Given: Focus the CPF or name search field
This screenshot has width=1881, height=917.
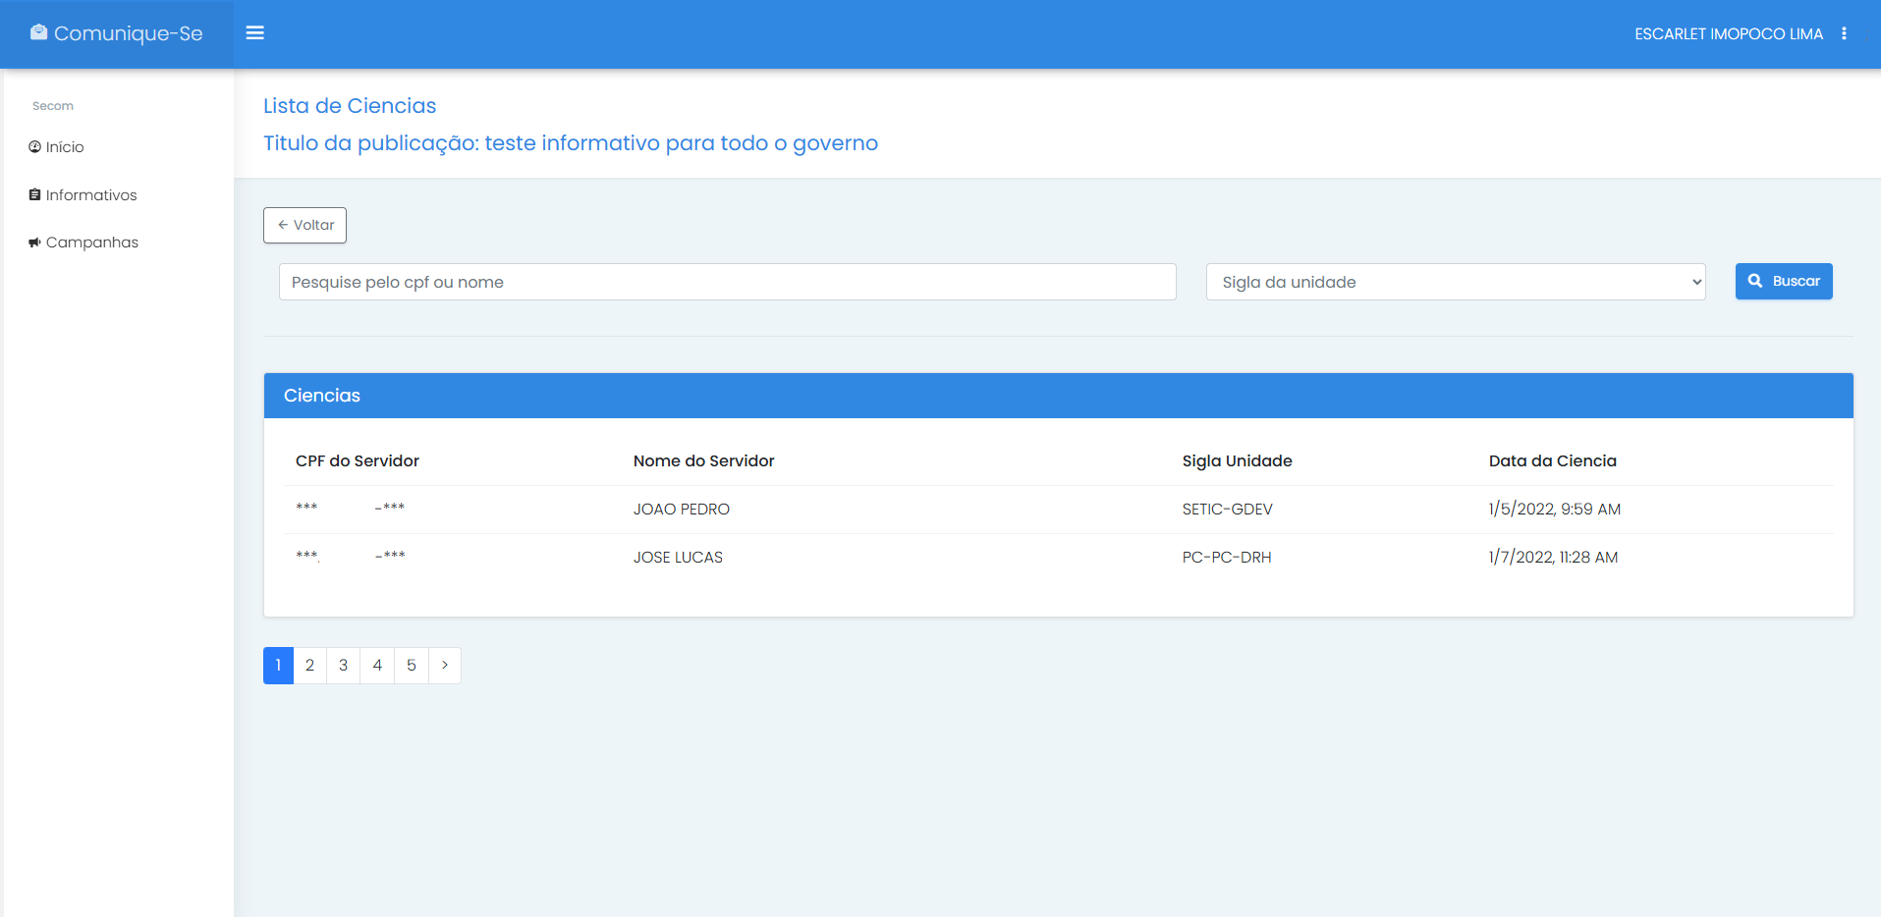Looking at the screenshot, I should coord(727,282).
